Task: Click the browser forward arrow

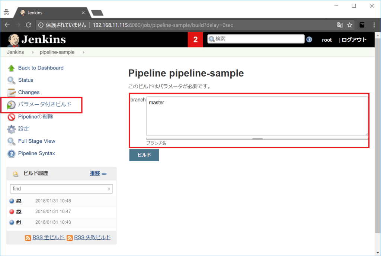Action: (18, 25)
